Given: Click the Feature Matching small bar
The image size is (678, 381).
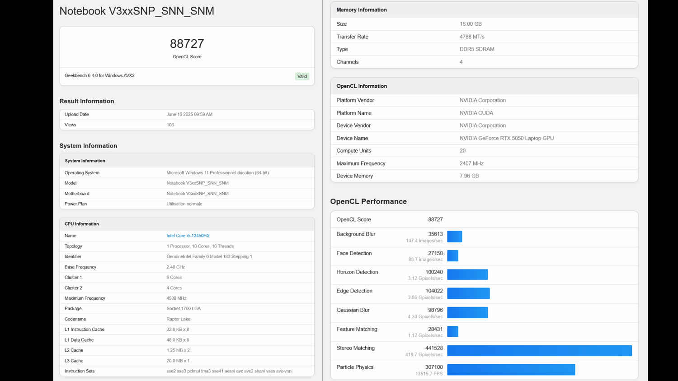Looking at the screenshot, I should click(452, 331).
